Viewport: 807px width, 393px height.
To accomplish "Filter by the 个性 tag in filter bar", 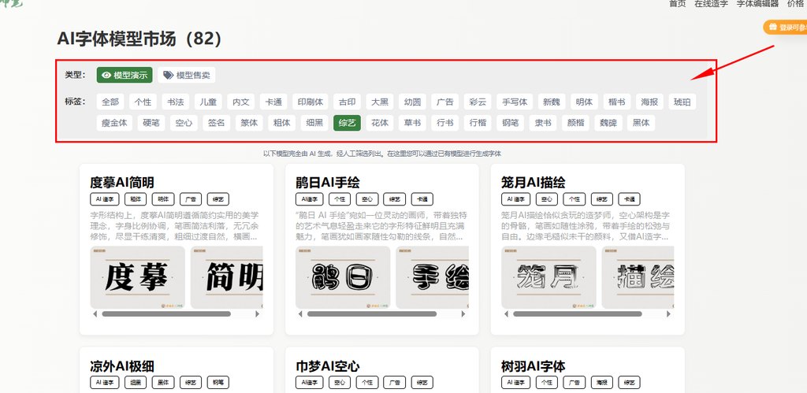I will (143, 102).
